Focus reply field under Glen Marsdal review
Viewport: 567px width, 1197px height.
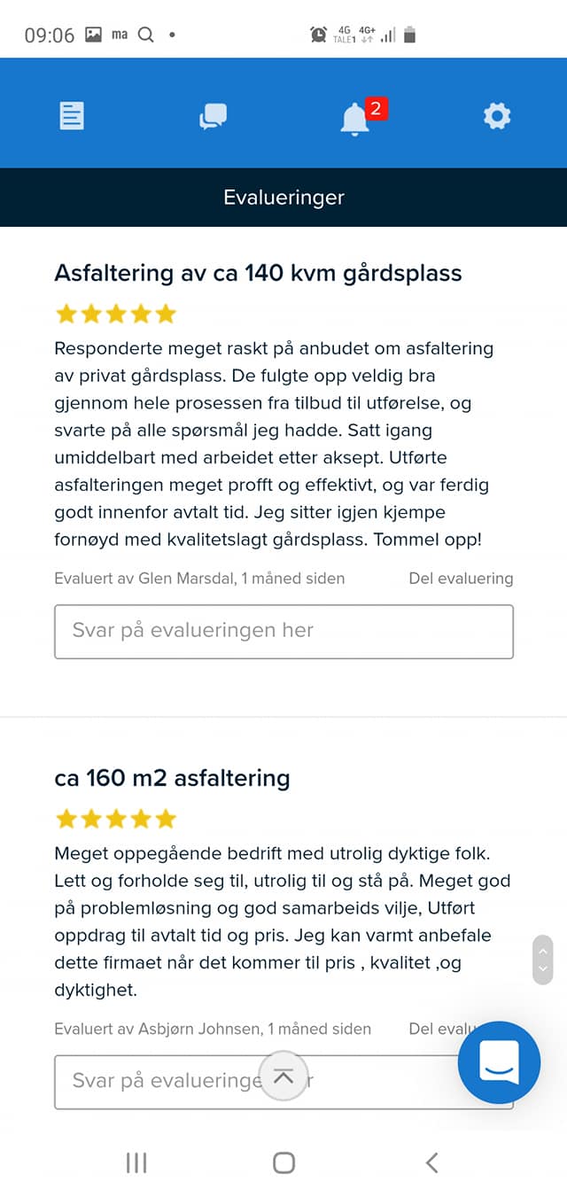point(283,631)
